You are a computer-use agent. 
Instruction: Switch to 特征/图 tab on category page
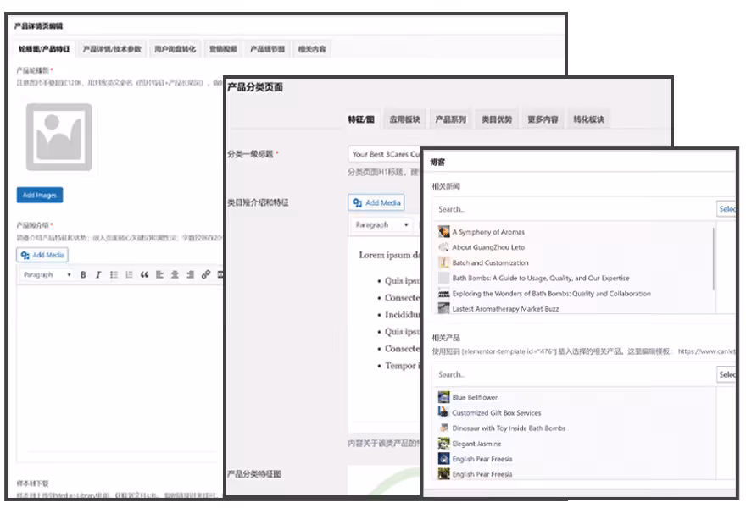click(361, 119)
